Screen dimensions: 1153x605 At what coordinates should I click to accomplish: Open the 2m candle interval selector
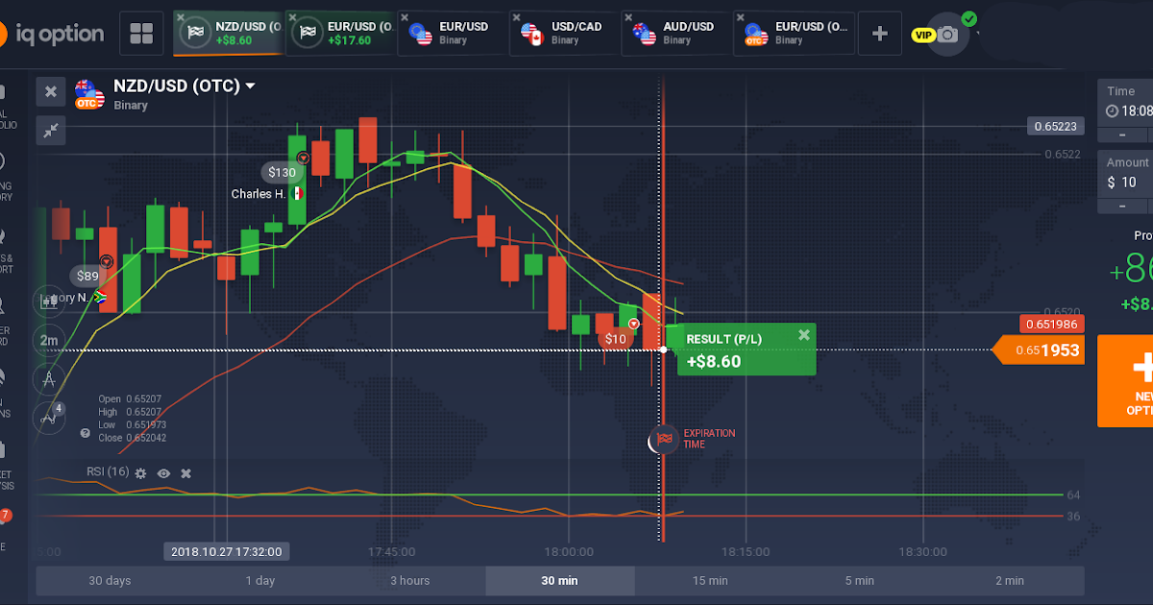pos(48,340)
